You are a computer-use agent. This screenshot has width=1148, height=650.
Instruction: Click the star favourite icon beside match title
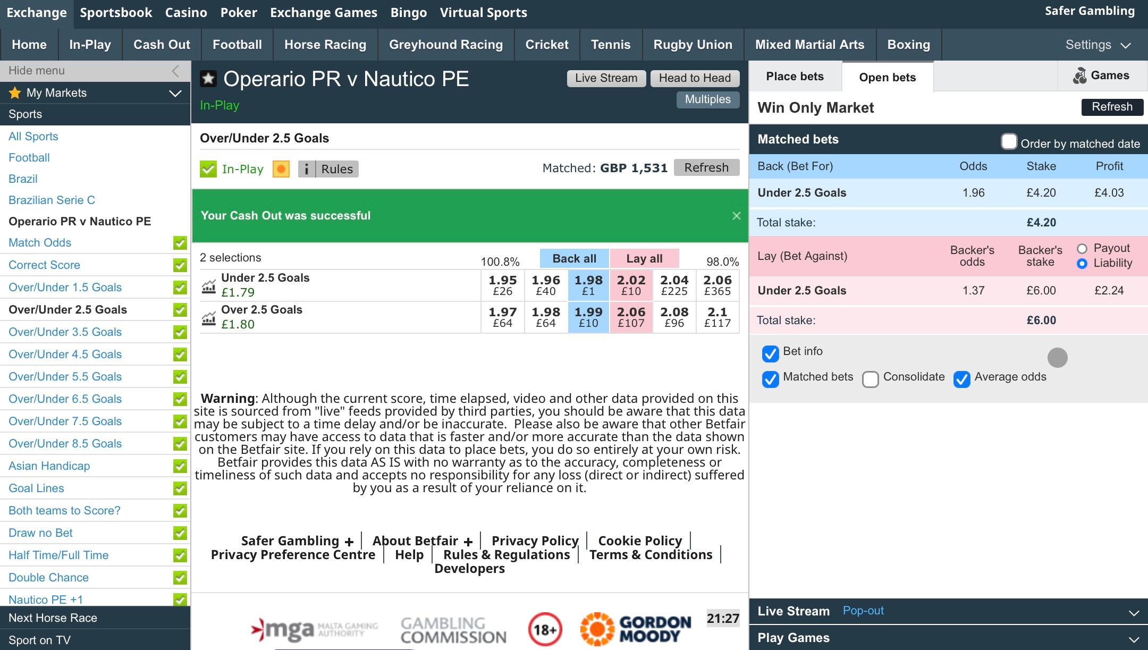click(208, 79)
